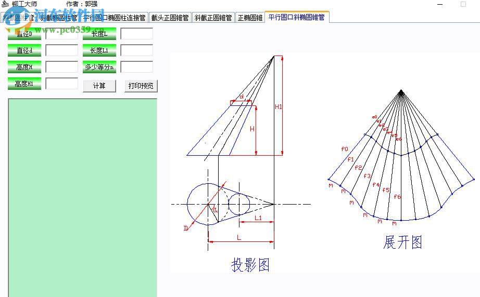Focus the 高度H input field
Viewport: 480px width, 297px height.
coord(62,67)
